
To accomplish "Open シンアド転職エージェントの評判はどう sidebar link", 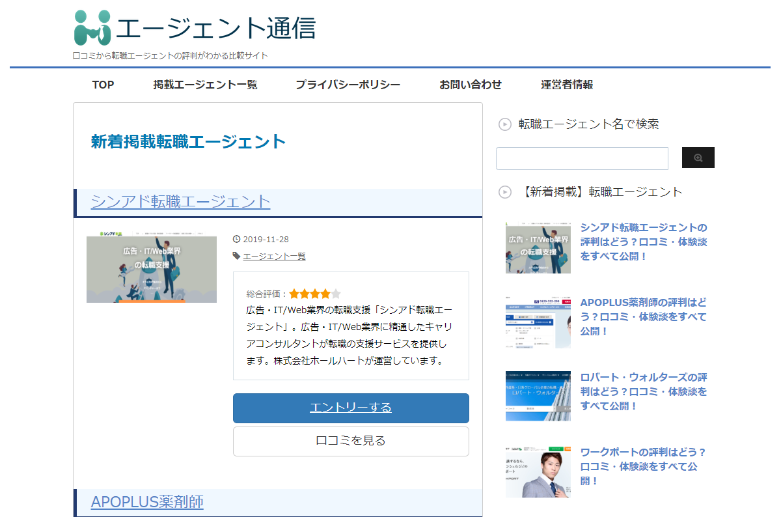I will 644,242.
